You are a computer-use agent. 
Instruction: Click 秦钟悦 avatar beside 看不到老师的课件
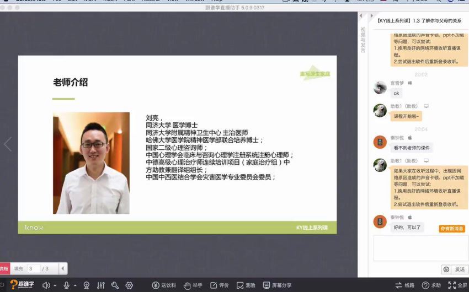(x=380, y=142)
